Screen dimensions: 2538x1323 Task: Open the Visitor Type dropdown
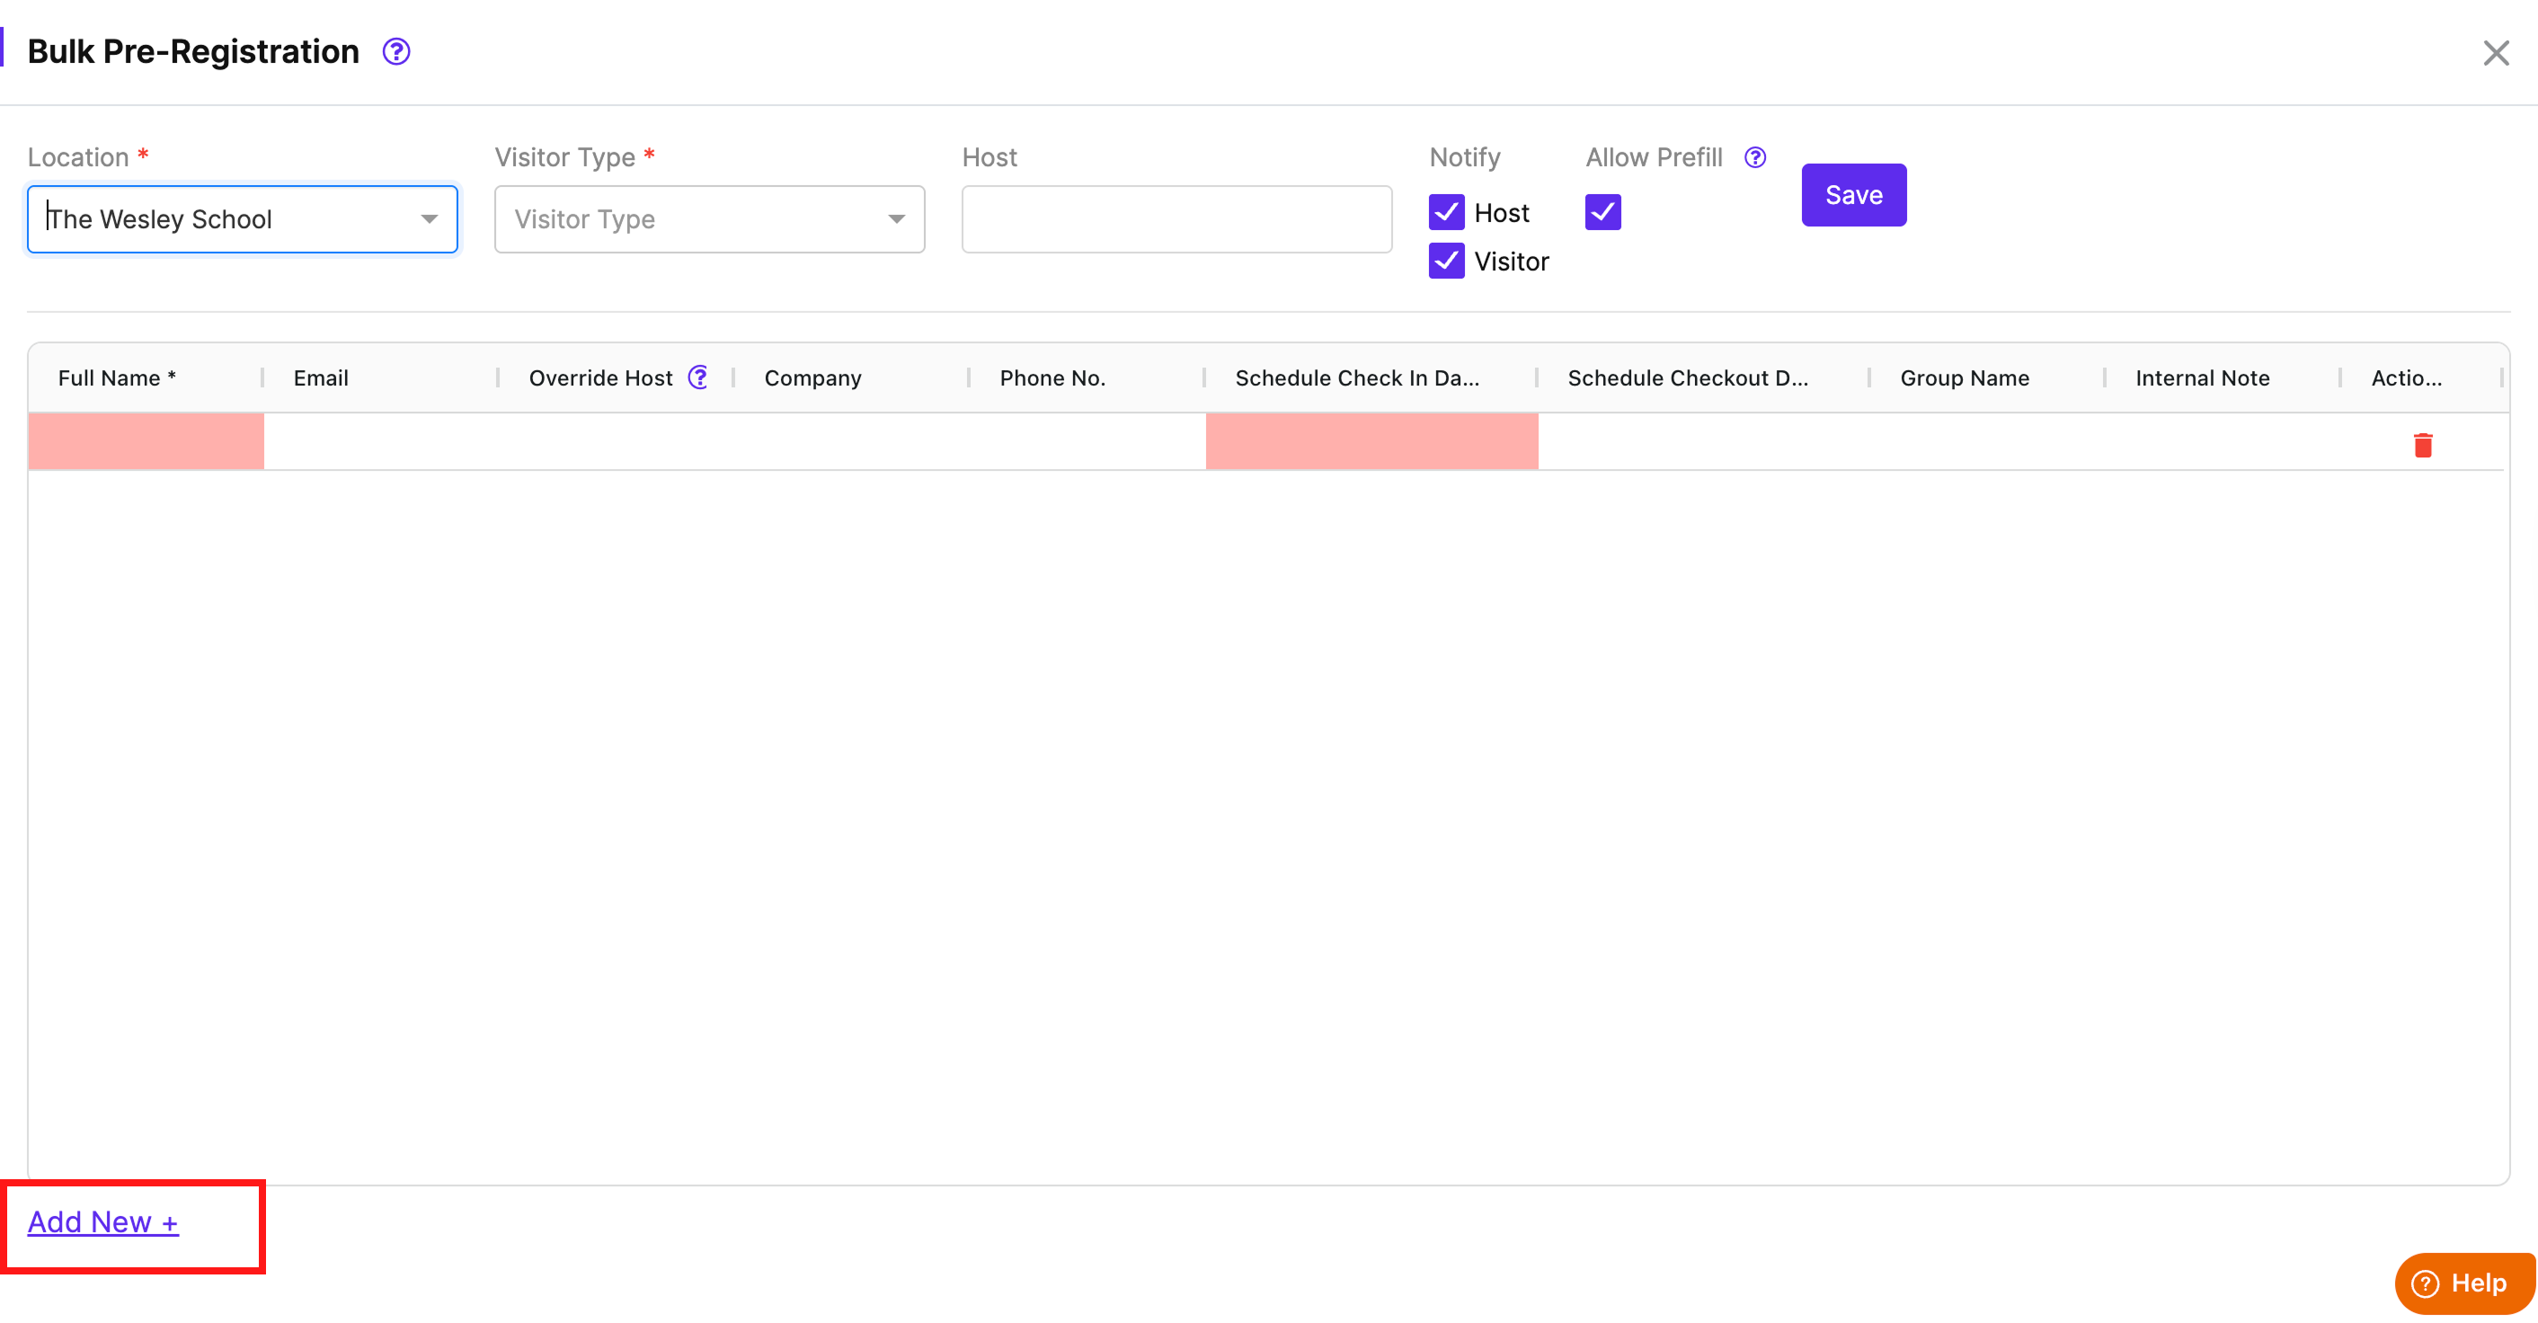click(x=708, y=219)
